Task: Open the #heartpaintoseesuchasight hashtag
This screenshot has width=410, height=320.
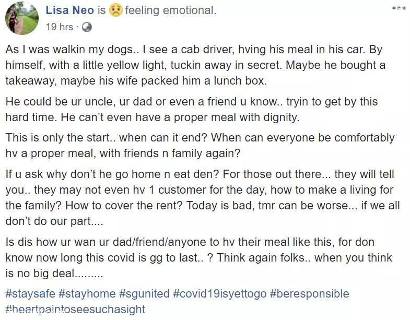Action: [75, 309]
